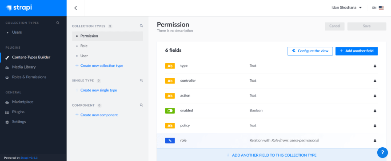The width and height of the screenshot is (391, 161).
Task: Open Marketplace in the sidebar
Action: click(23, 102)
